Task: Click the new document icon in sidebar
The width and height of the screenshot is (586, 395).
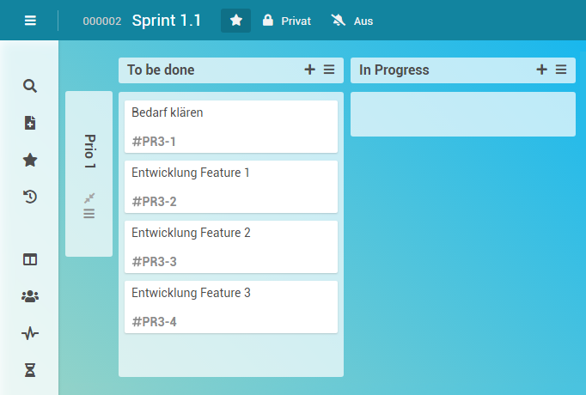Action: (x=30, y=123)
